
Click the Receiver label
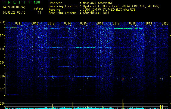point(55,10)
